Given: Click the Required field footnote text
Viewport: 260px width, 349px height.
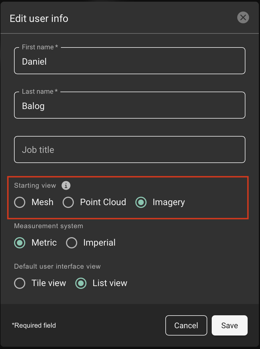Looking at the screenshot, I should point(34,325).
